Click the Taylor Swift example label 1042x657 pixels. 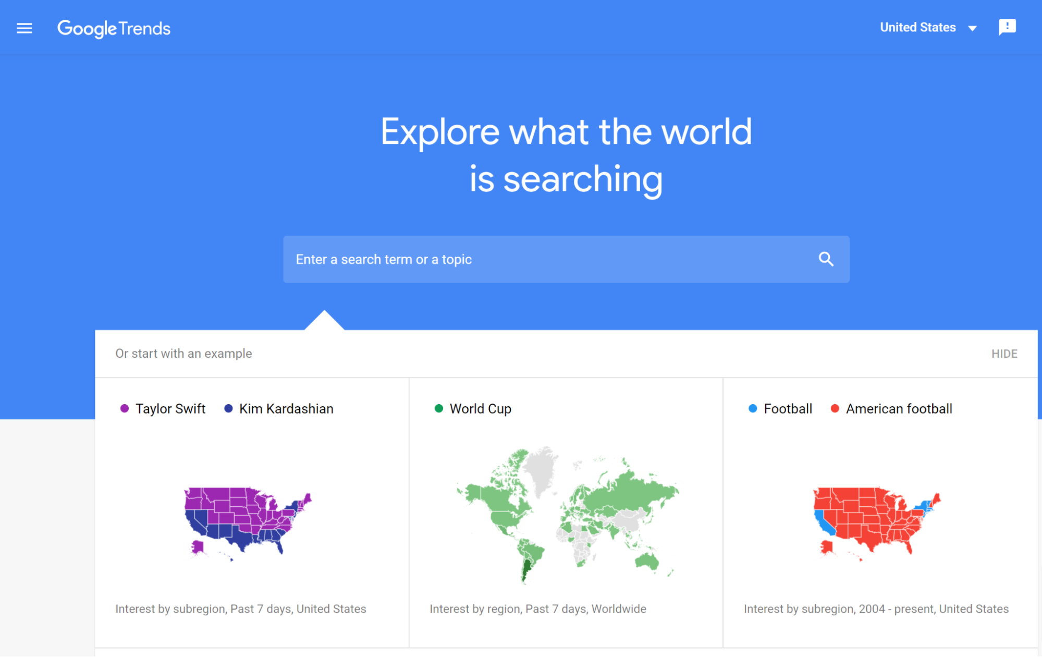click(x=167, y=409)
